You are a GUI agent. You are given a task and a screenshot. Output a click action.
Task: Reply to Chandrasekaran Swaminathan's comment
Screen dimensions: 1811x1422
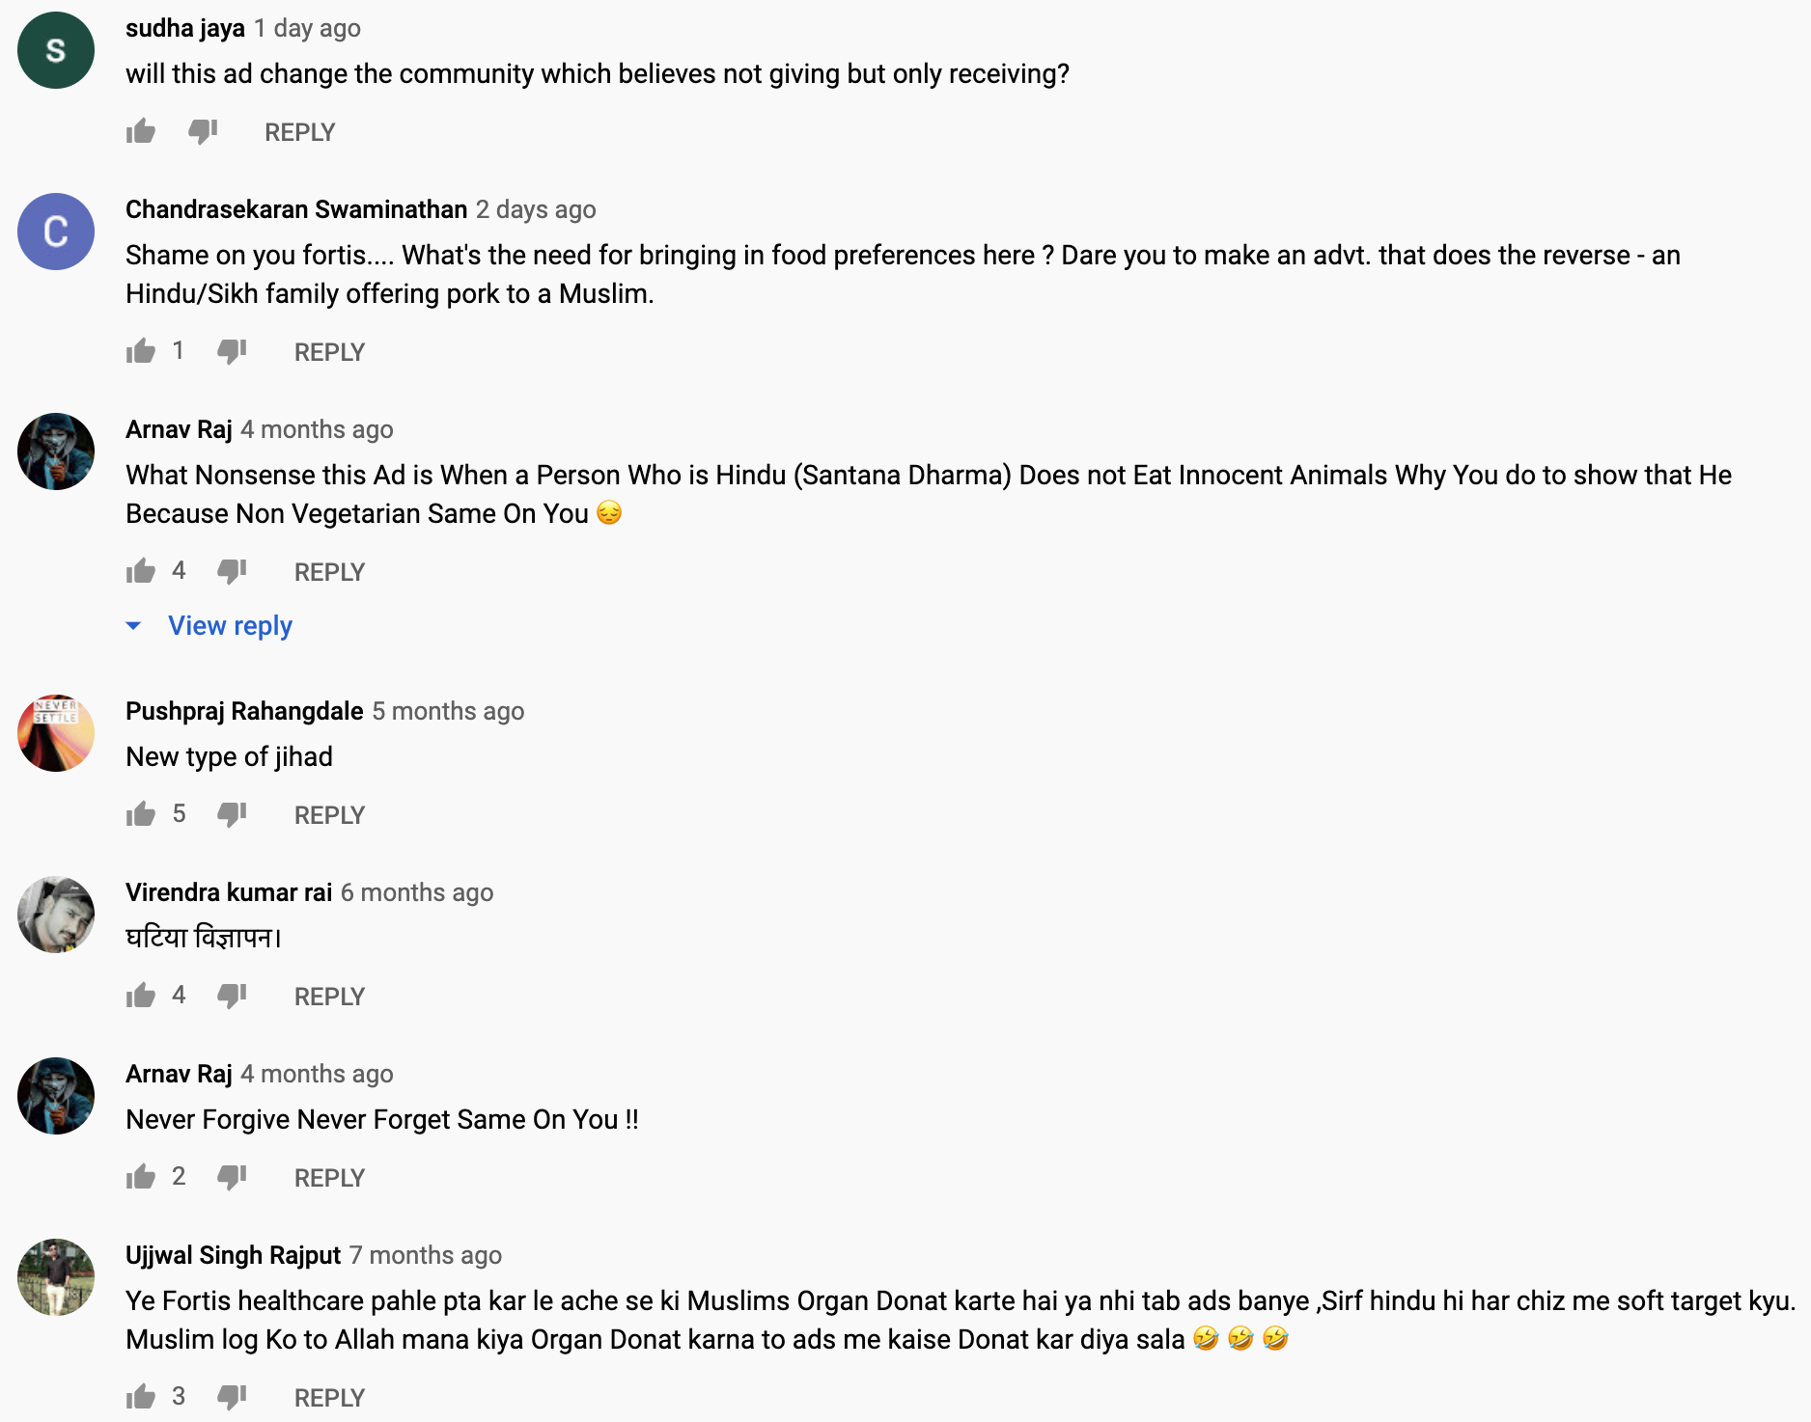click(x=329, y=352)
